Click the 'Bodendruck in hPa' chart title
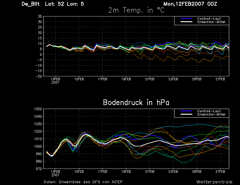Screen dimensions: 240x185 point(136,102)
